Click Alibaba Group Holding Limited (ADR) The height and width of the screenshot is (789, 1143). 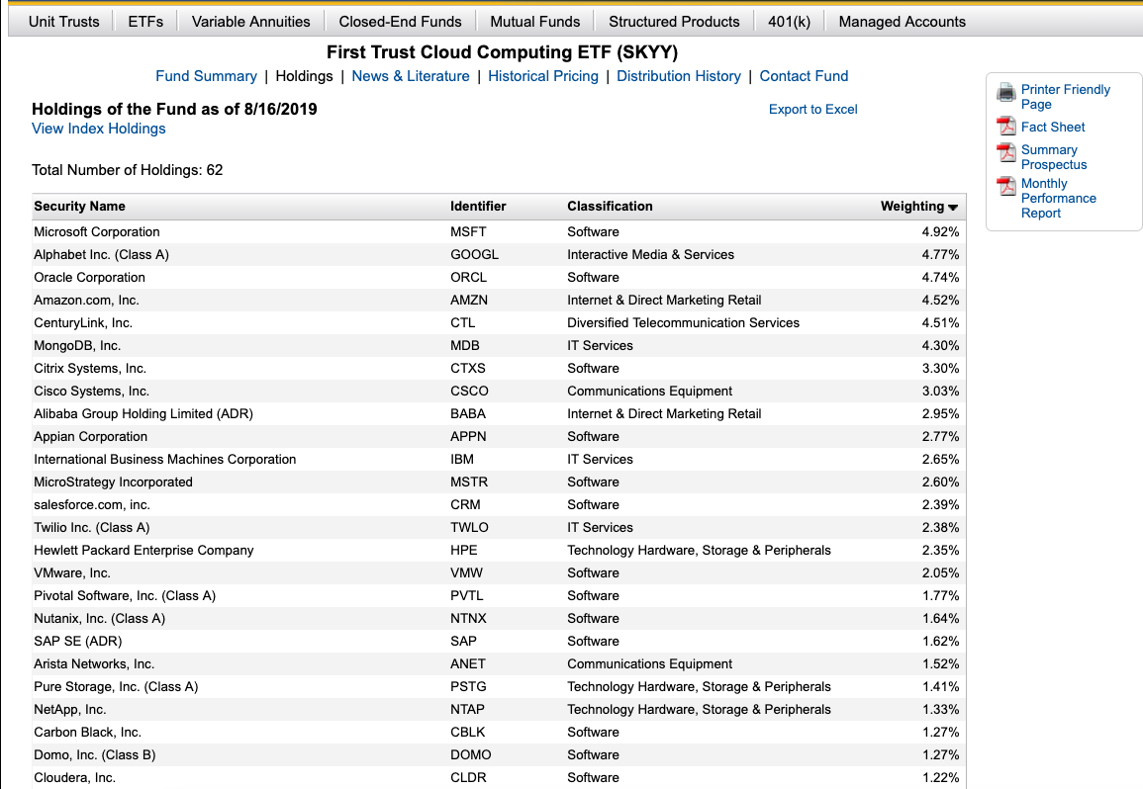(143, 414)
